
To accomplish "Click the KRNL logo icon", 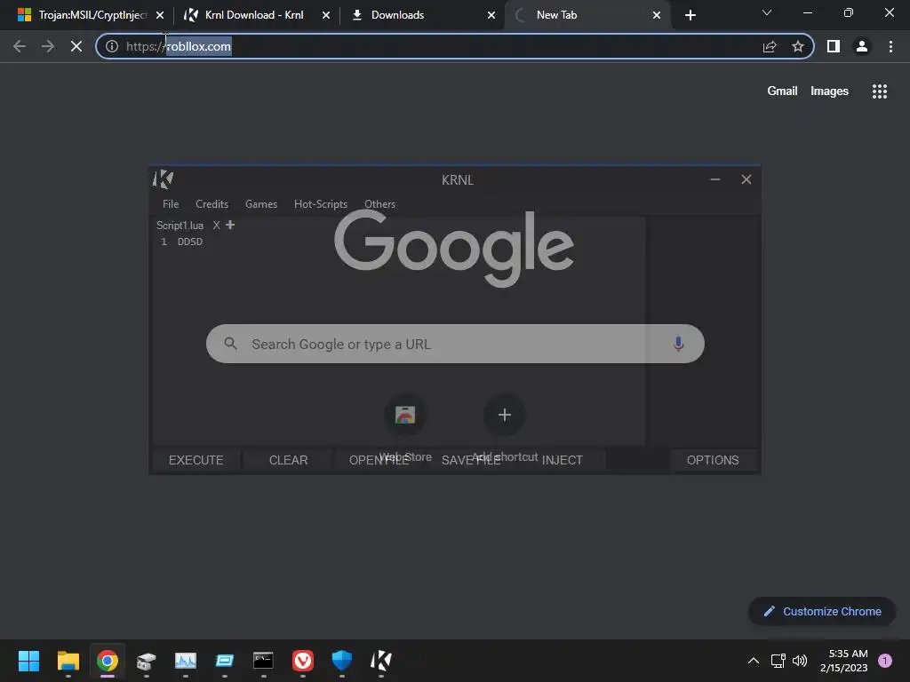I will 164,179.
